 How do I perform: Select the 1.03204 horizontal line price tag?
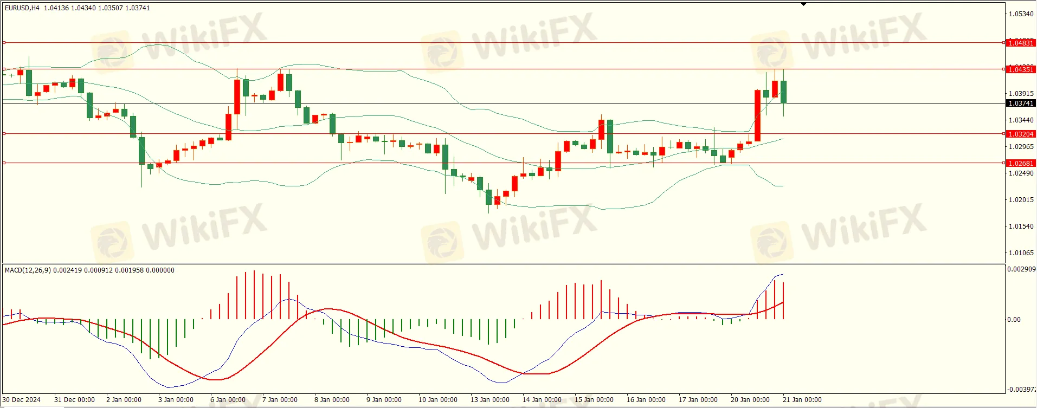(1020, 134)
